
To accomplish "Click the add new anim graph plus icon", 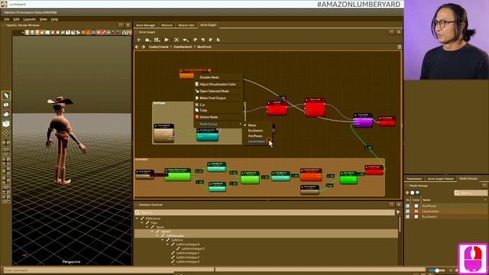I will [x=139, y=40].
